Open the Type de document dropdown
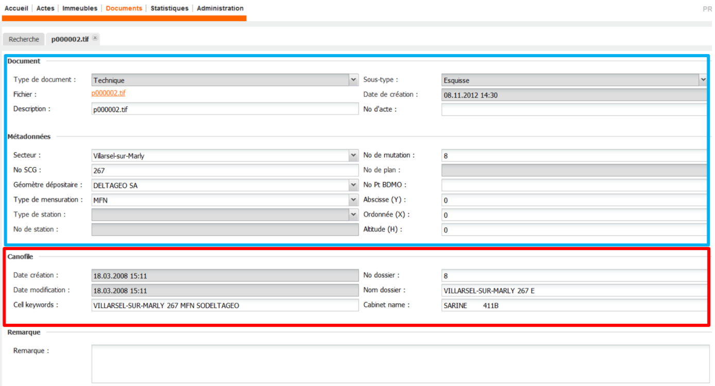The image size is (715, 386). 353,80
